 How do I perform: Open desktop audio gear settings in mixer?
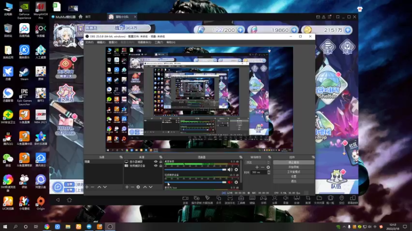[236, 170]
